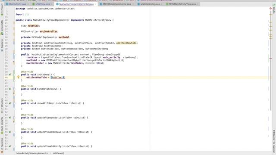This screenshot has width=276, height=155.
Task: Collapse the showAllToDos method fold
Action: 15,103
